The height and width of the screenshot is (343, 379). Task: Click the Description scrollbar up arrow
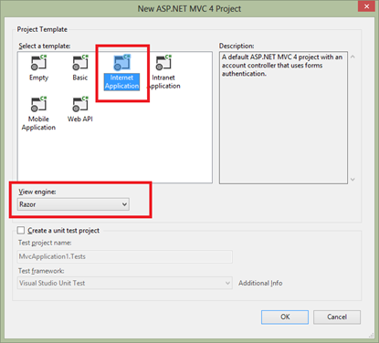tap(353, 57)
